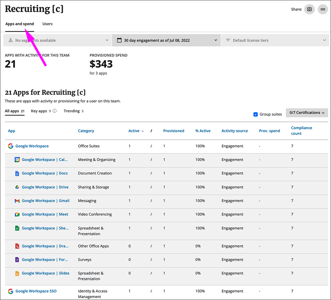Click the info icon beside Key apps
The width and height of the screenshot is (331, 300).
[x=55, y=111]
